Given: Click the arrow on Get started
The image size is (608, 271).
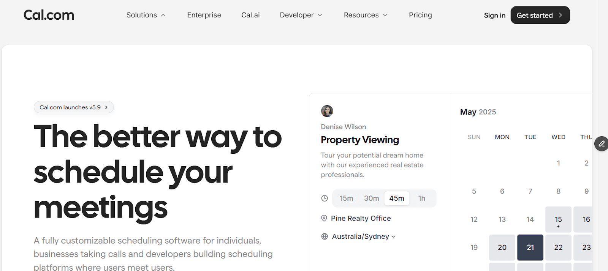Looking at the screenshot, I should point(560,15).
